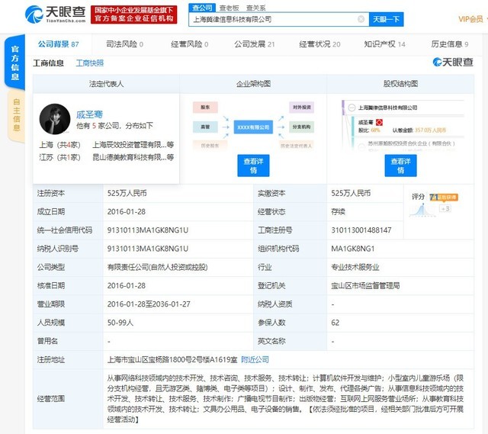Click the 国家中小企业发展基金 red banner

(134, 14)
